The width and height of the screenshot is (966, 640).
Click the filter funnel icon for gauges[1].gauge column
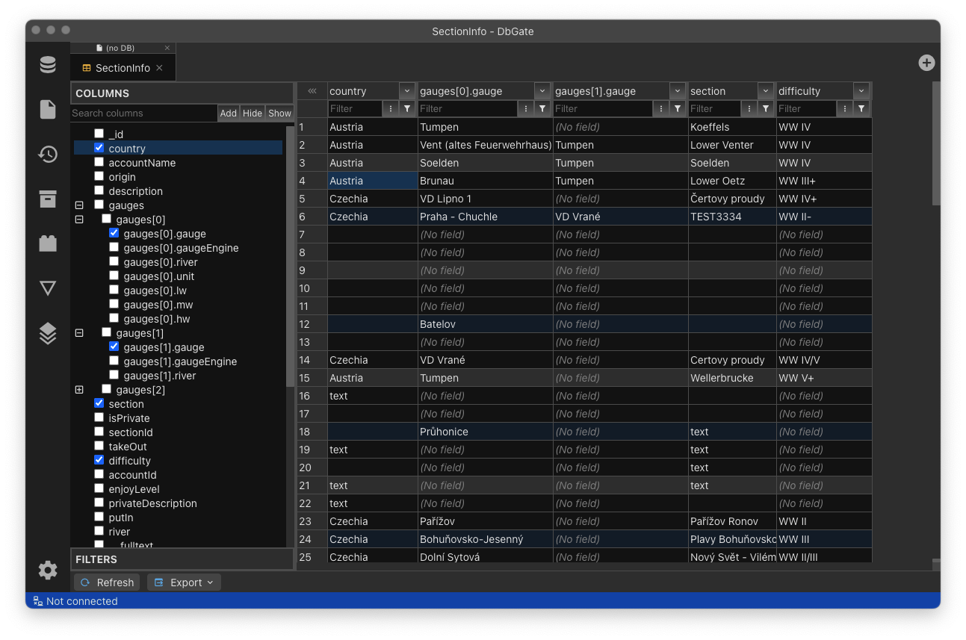(678, 109)
